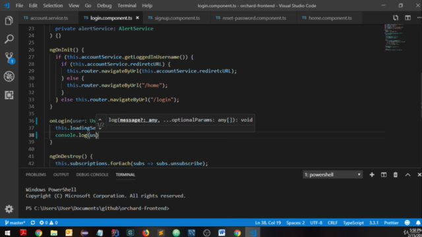422x237 pixels.
Task: Split the terminal panel
Action: point(384,174)
